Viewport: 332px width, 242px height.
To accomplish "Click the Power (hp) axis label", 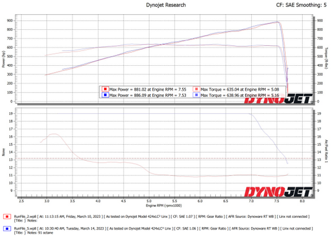I will [x=3, y=59].
